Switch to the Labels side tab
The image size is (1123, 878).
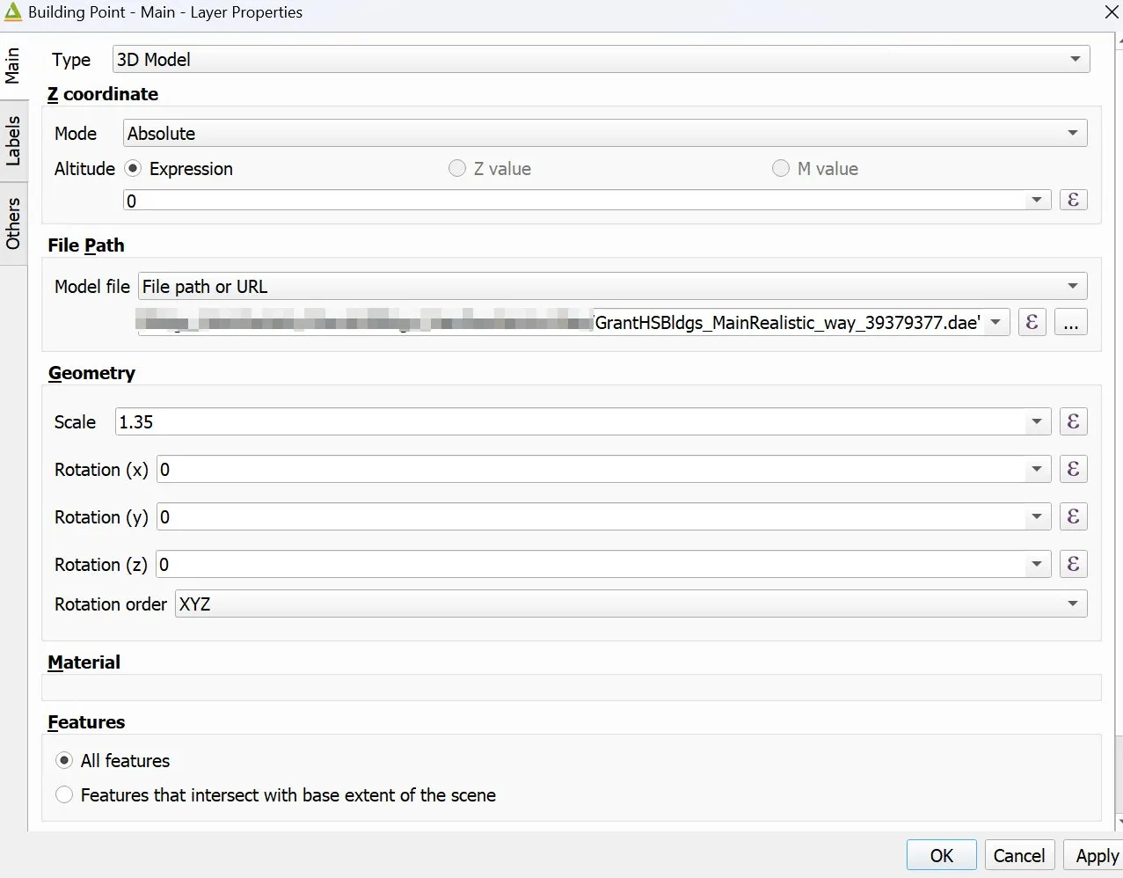[x=12, y=141]
